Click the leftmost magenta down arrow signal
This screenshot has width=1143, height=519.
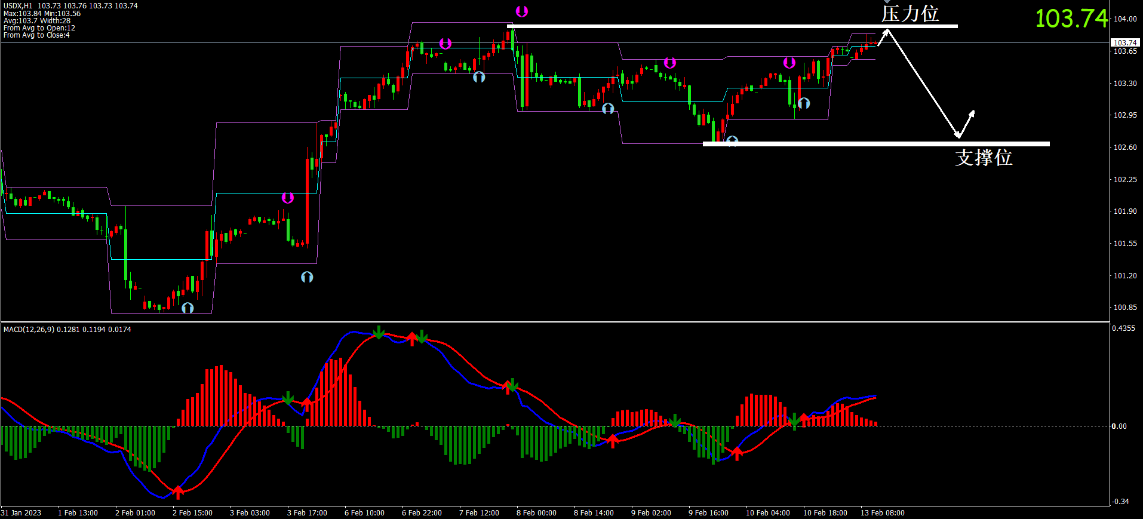[x=288, y=198]
